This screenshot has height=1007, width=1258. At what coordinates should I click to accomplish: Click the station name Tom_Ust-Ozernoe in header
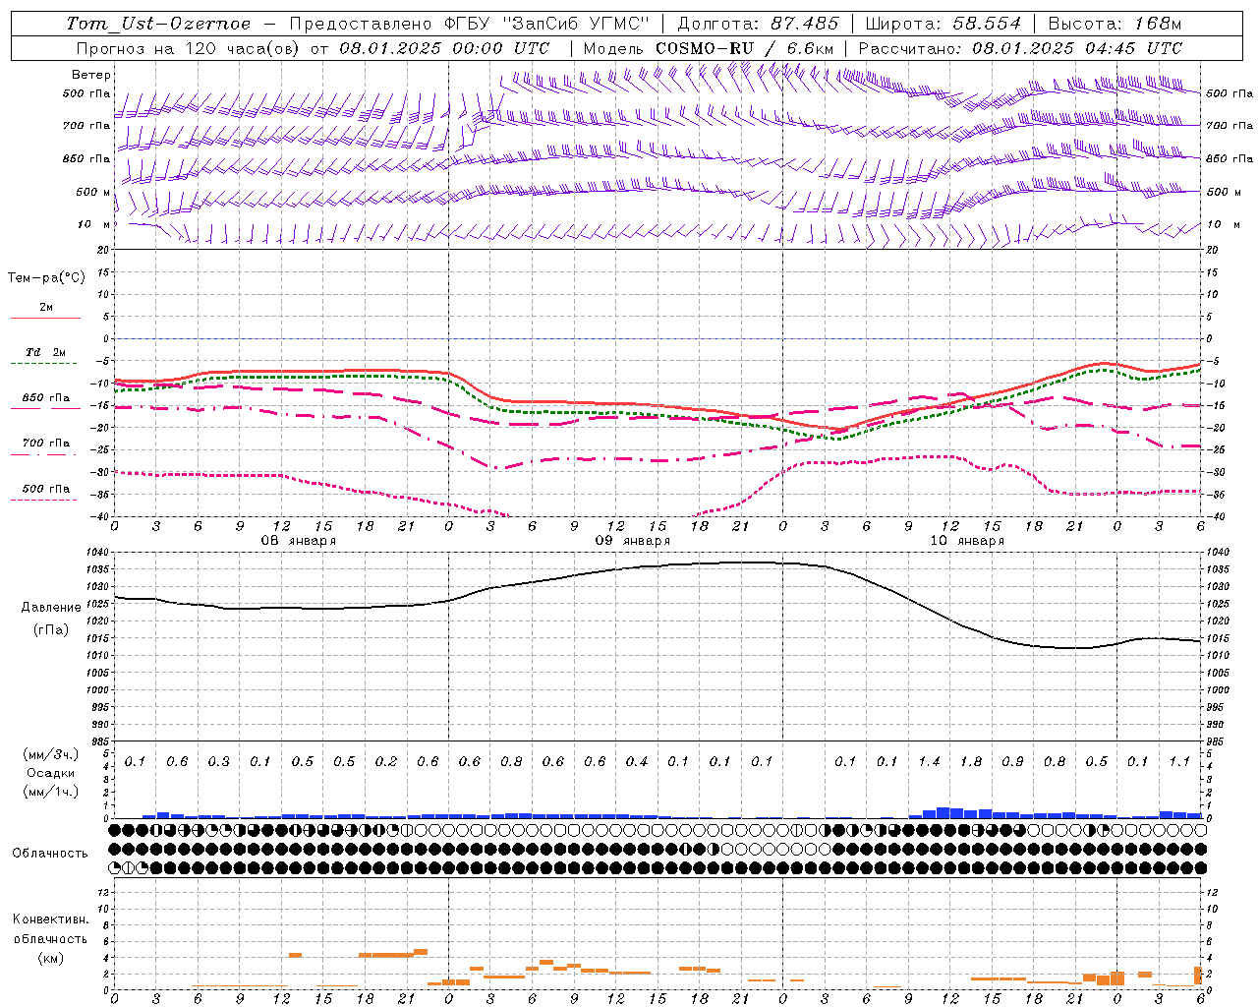tap(158, 24)
